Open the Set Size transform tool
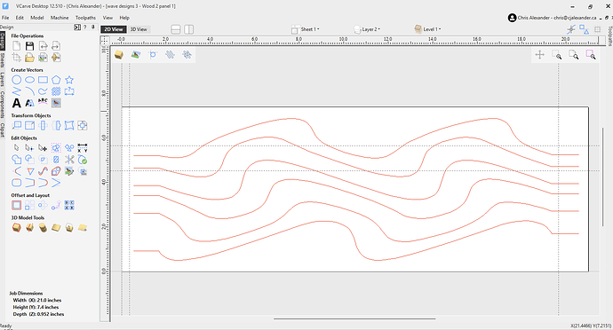 coord(29,126)
